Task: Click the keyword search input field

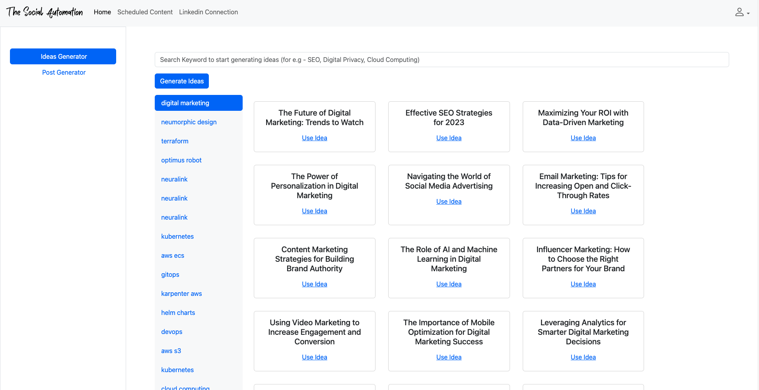Action: (442, 60)
